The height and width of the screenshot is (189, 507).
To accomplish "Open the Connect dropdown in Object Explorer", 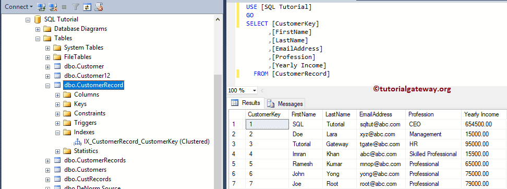I will 19,6.
